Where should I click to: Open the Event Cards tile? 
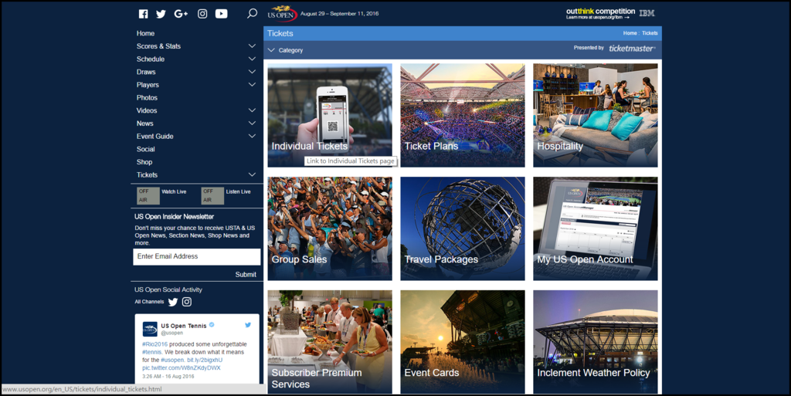pos(463,342)
